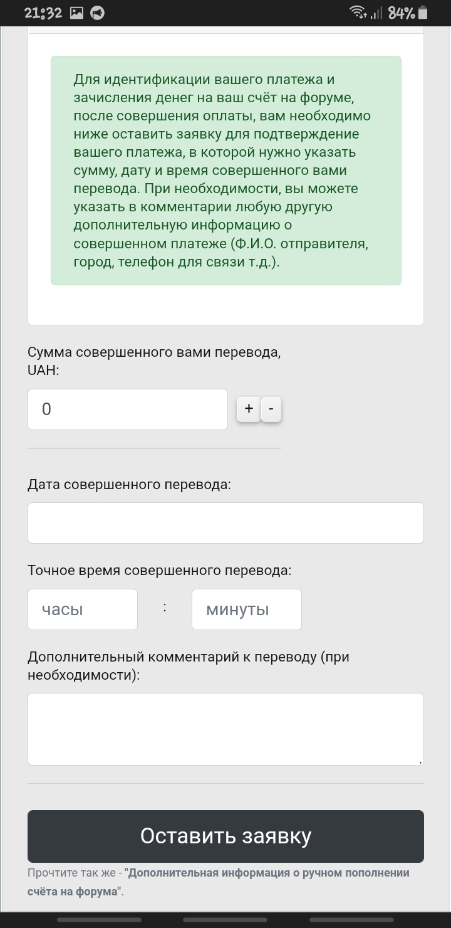Tap the battery icon showing 84%
Viewport: 451px width, 928px height.
pos(423,13)
